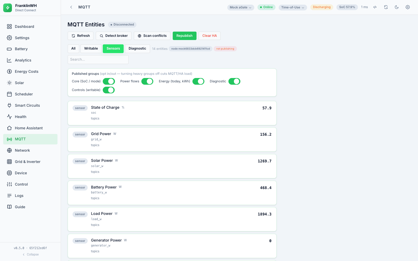The image size is (418, 261).
Task: Open the Grid & Inverter grid icon
Action: (9, 162)
